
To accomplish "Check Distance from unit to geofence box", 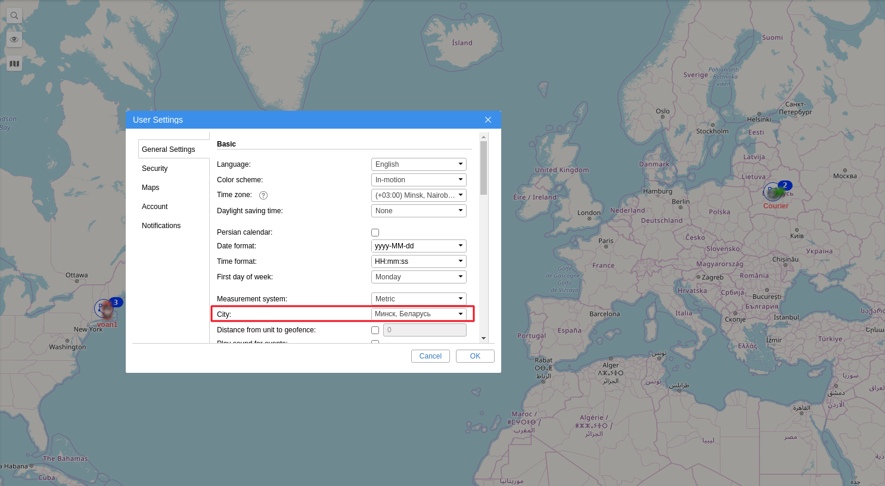I will [x=375, y=330].
